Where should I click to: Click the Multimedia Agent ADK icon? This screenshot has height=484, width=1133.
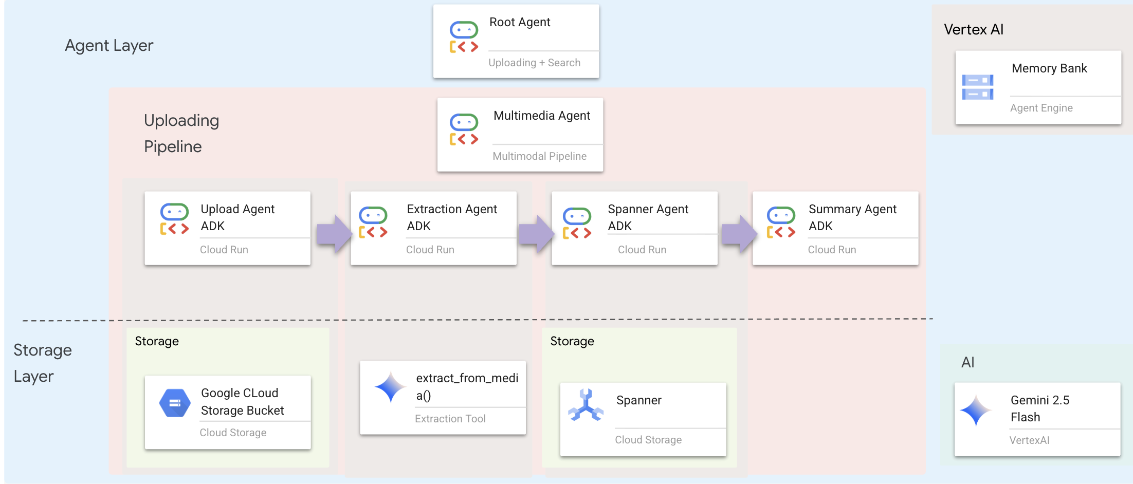pos(464,130)
